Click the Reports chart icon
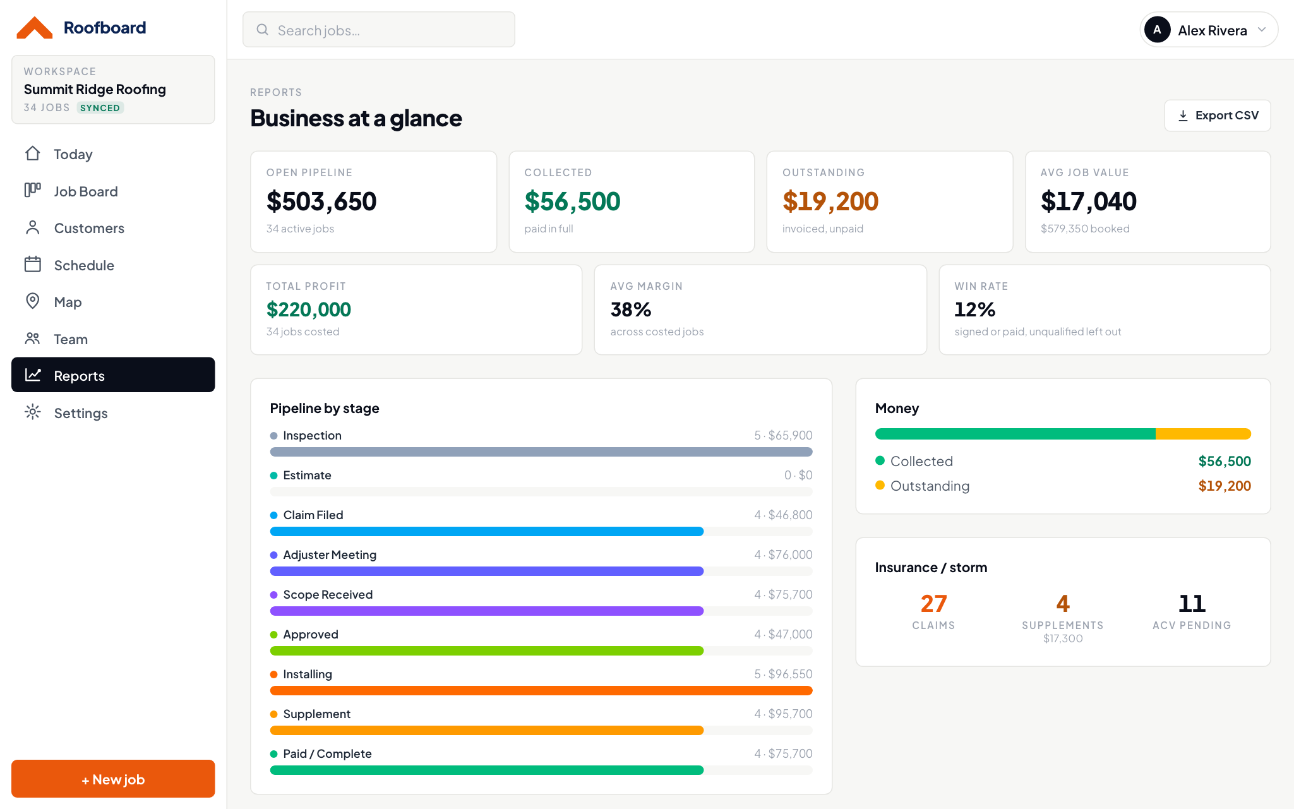Image resolution: width=1294 pixels, height=809 pixels. [x=33, y=375]
